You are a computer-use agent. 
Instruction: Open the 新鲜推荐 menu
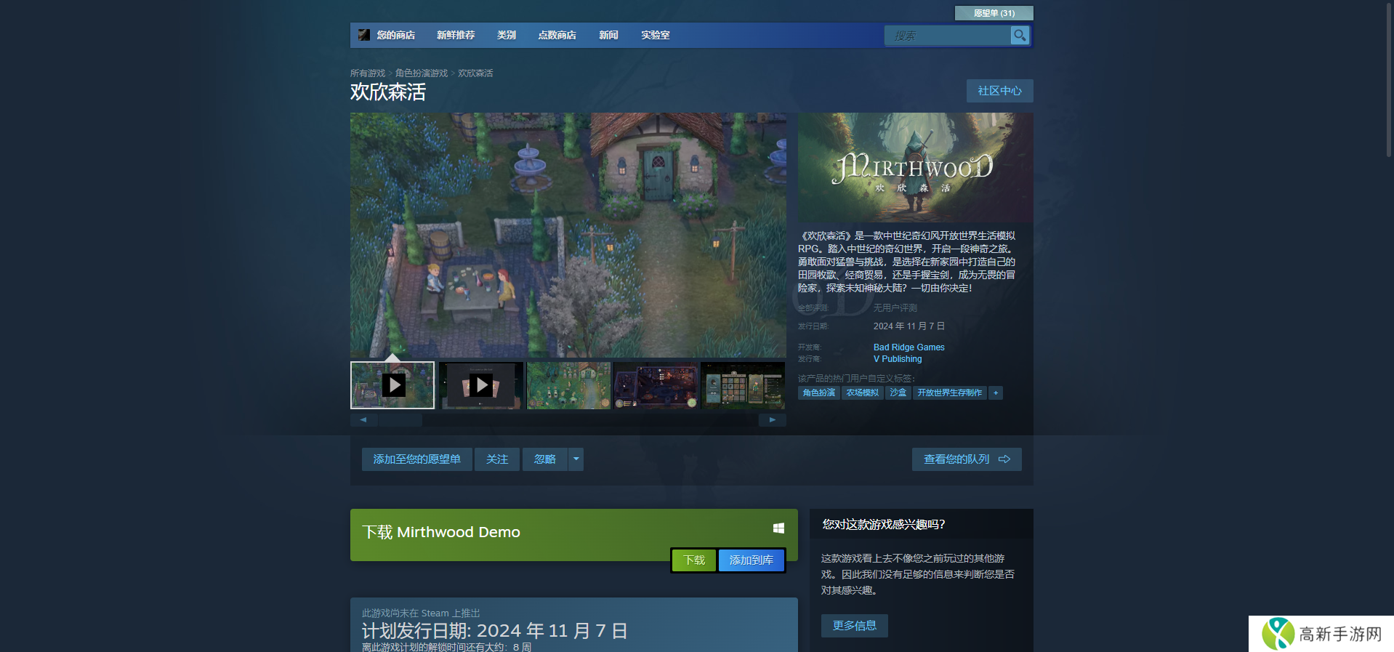click(x=456, y=35)
